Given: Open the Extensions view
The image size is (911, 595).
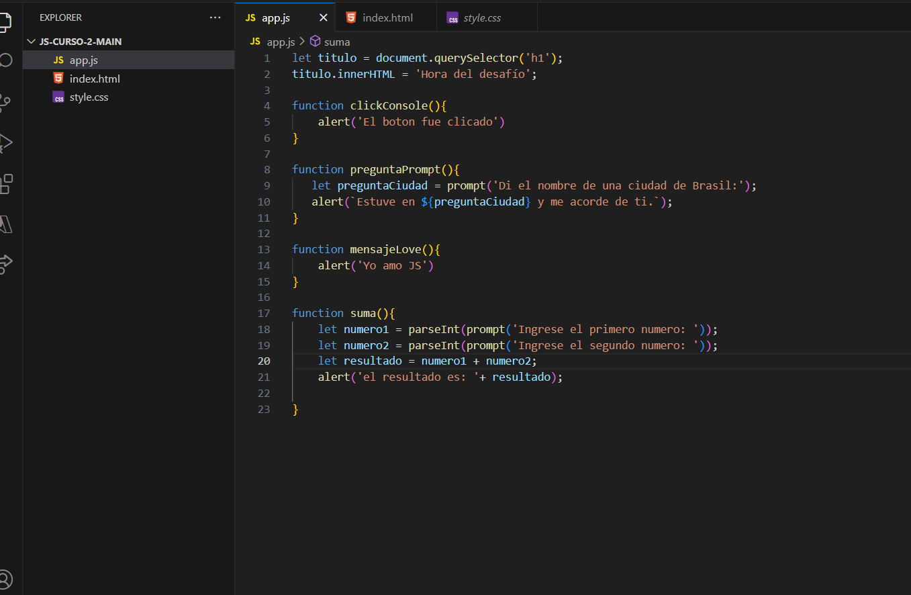Looking at the screenshot, I should click(5, 183).
